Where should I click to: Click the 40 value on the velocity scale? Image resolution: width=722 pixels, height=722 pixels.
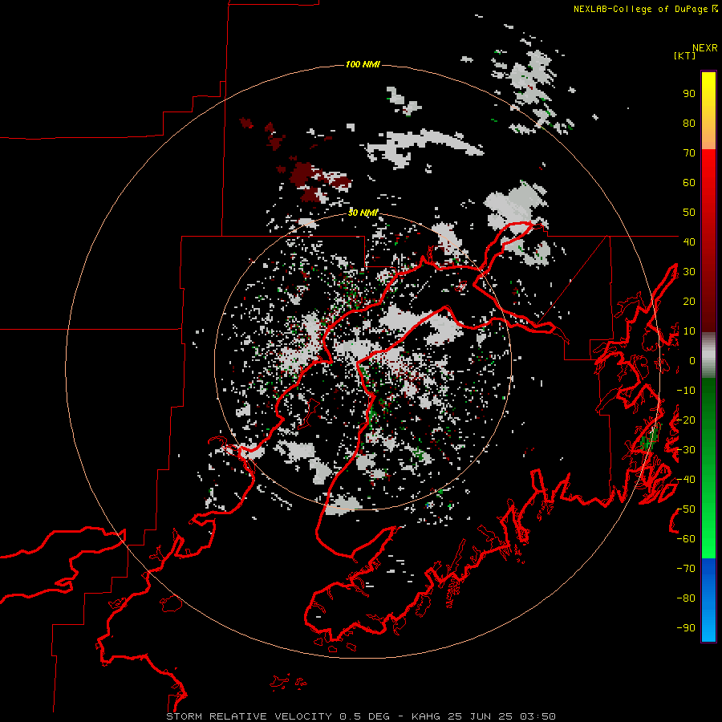coord(689,241)
